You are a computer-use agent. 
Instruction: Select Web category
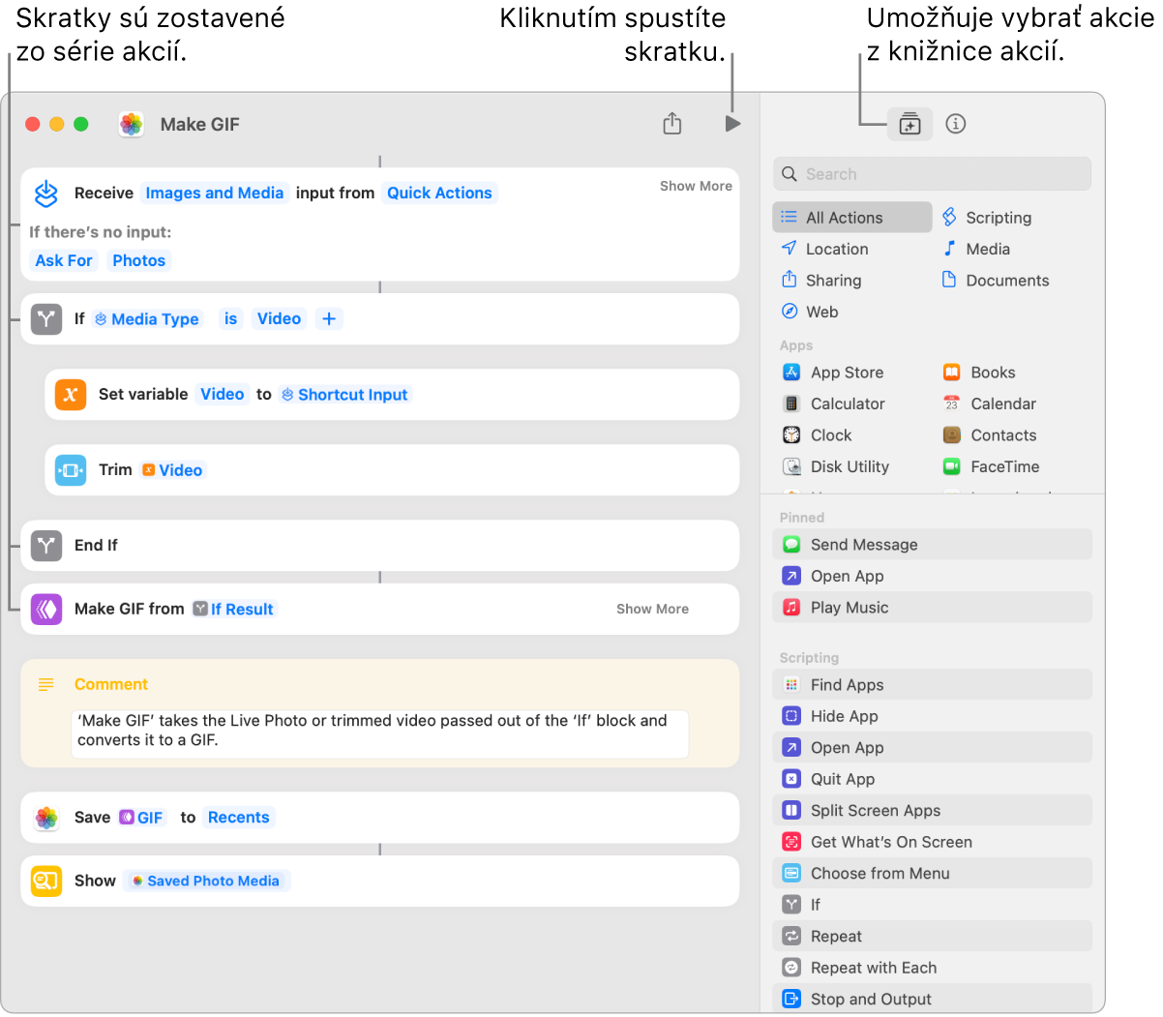[x=810, y=312]
